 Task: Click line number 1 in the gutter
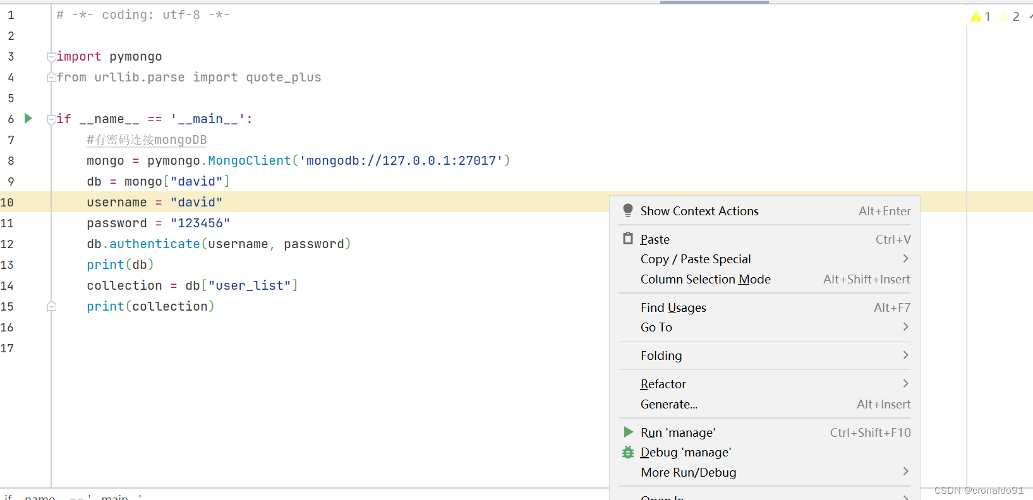point(11,15)
